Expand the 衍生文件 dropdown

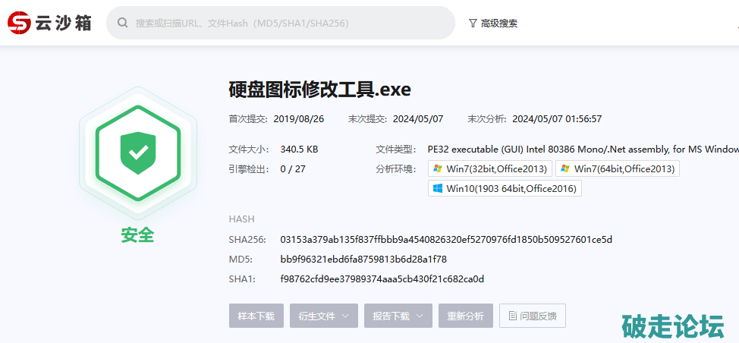[x=323, y=316]
